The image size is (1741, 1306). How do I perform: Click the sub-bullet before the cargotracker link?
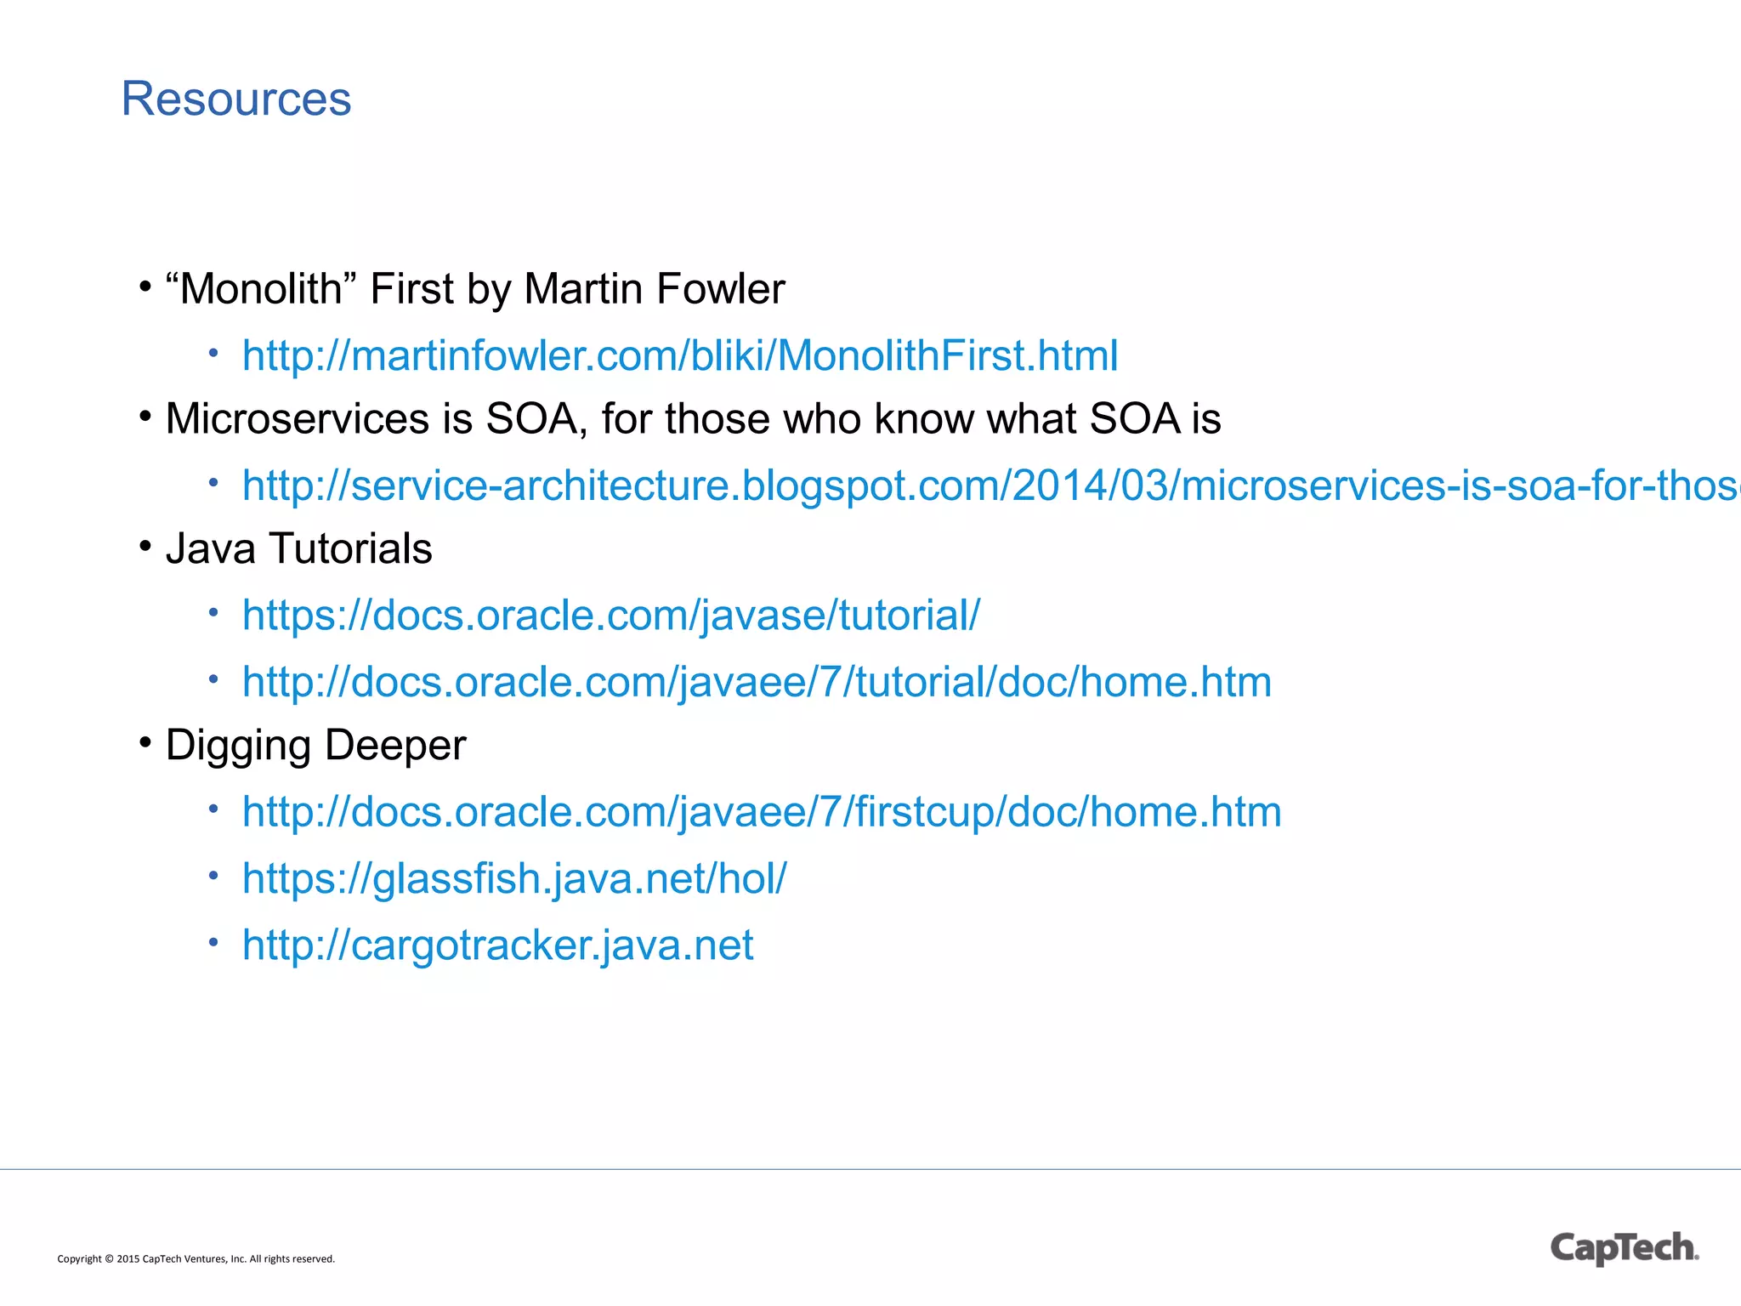click(x=214, y=940)
